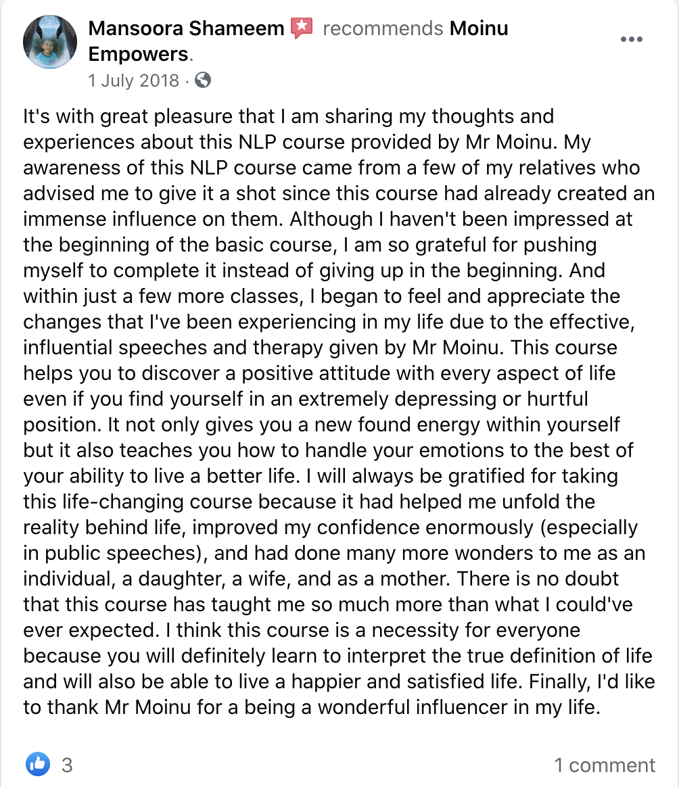679x787 pixels.
Task: Click the blue thumbs-up reaction icon
Action: pyautogui.click(x=38, y=765)
